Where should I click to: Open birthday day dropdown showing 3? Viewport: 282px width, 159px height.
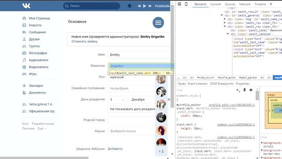tap(118, 99)
